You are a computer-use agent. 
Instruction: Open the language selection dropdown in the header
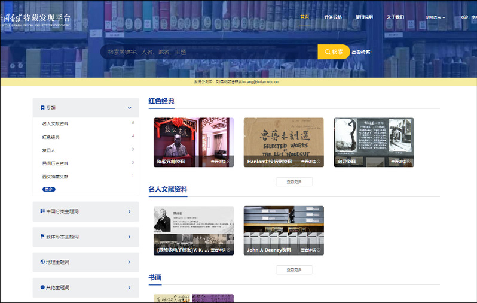435,17
